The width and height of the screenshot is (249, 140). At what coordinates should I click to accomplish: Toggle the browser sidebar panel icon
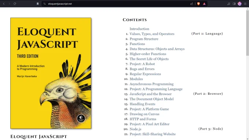(234, 4)
